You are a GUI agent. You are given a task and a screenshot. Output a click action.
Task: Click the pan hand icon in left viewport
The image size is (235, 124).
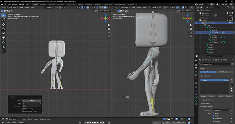(x=109, y=29)
